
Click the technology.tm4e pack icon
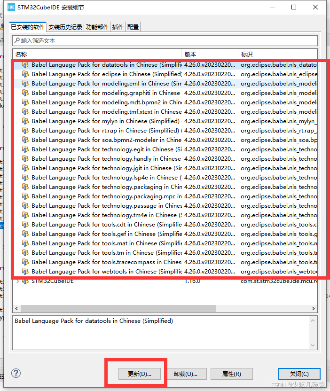click(25, 215)
